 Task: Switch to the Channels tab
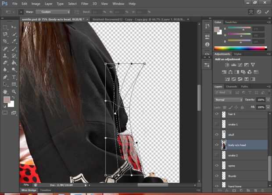click(231, 87)
